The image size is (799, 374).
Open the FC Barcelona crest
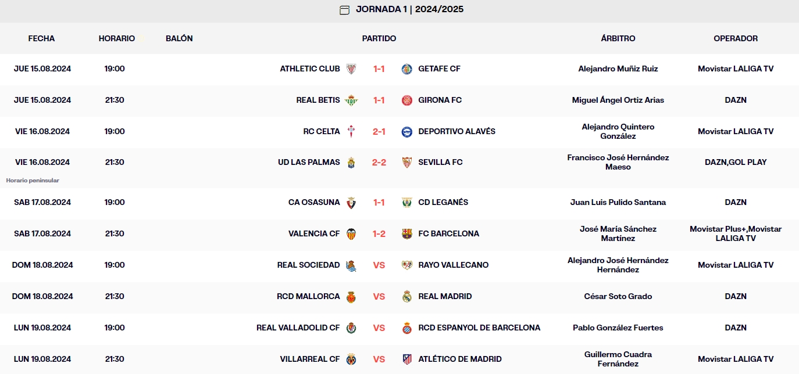click(x=406, y=233)
